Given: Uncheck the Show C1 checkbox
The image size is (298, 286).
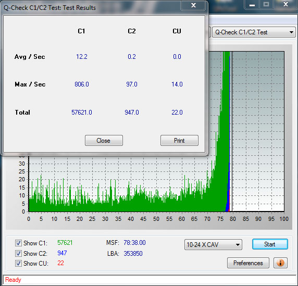Looking at the screenshot, I should coord(18,243).
